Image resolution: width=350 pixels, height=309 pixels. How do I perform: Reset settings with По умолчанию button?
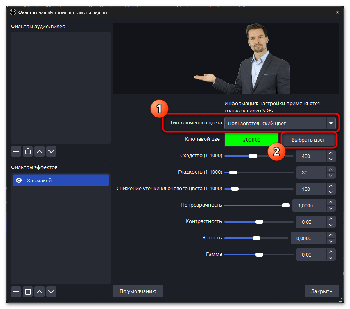138,291
